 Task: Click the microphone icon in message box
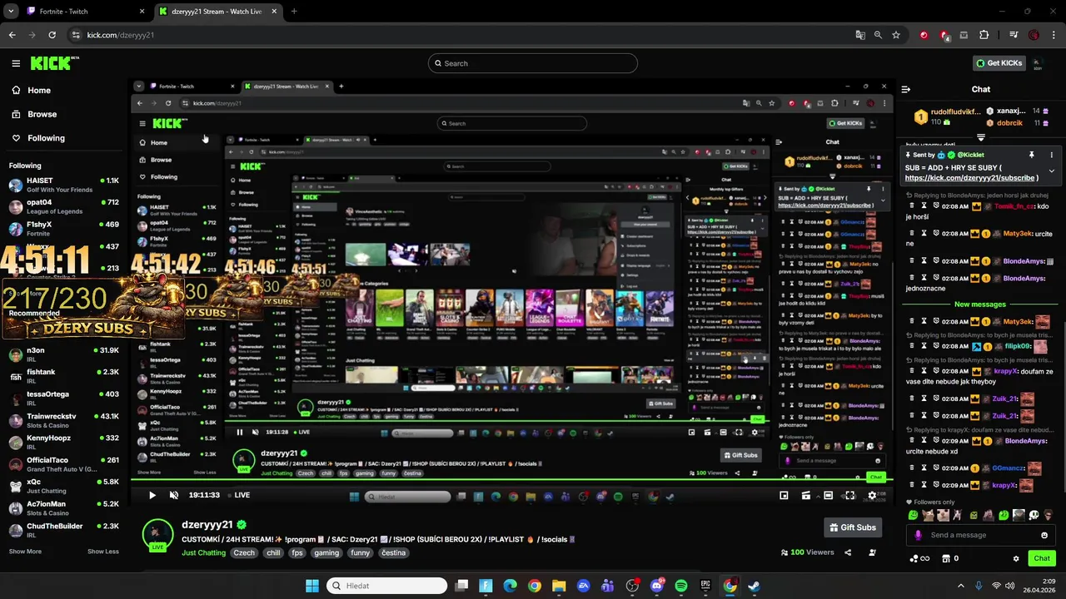[x=918, y=535]
